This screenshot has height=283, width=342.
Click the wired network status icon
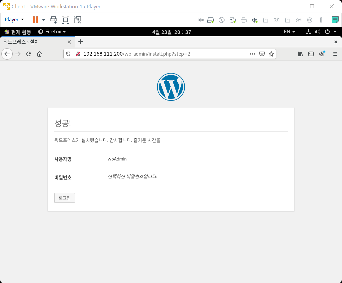[308, 32]
